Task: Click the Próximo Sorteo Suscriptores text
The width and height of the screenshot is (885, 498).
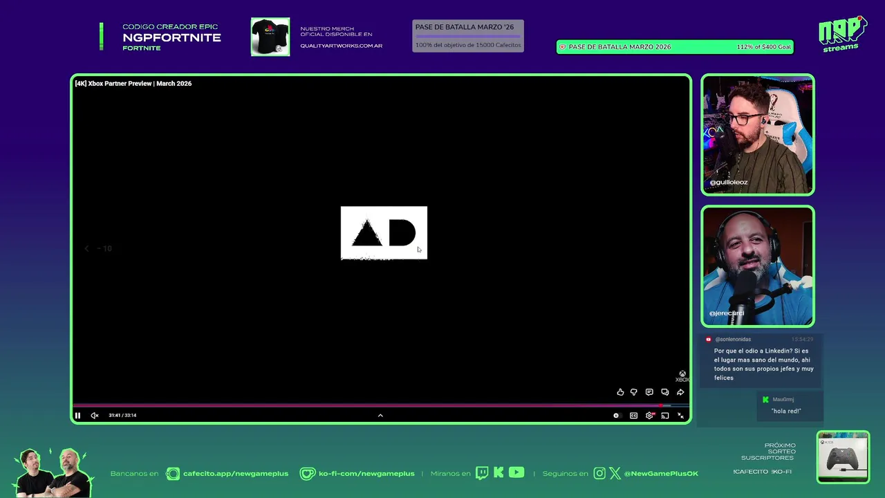Action: point(768,452)
